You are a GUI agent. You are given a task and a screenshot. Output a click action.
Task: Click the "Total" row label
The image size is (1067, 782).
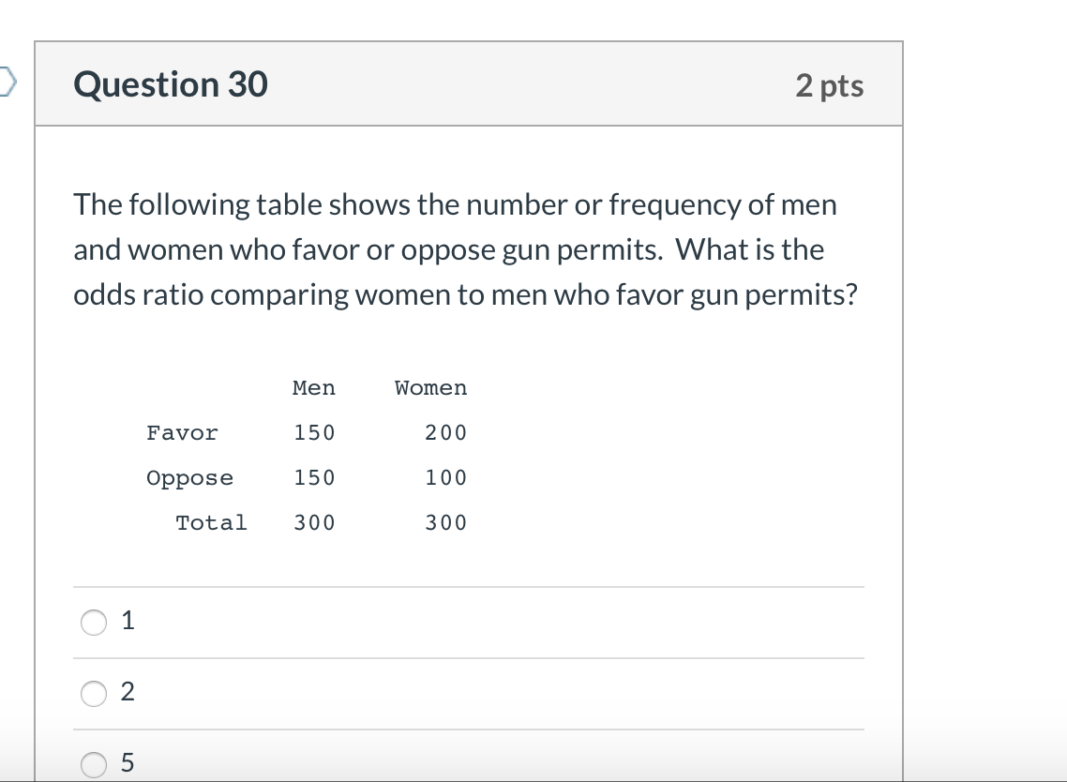(212, 522)
